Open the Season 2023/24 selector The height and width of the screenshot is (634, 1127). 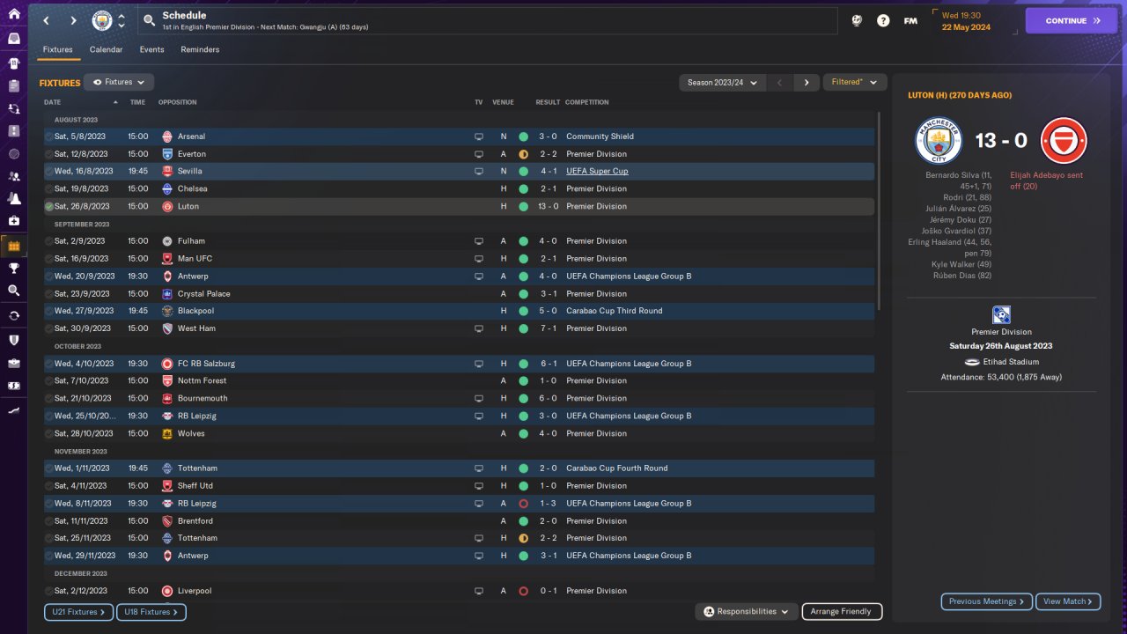click(x=722, y=83)
